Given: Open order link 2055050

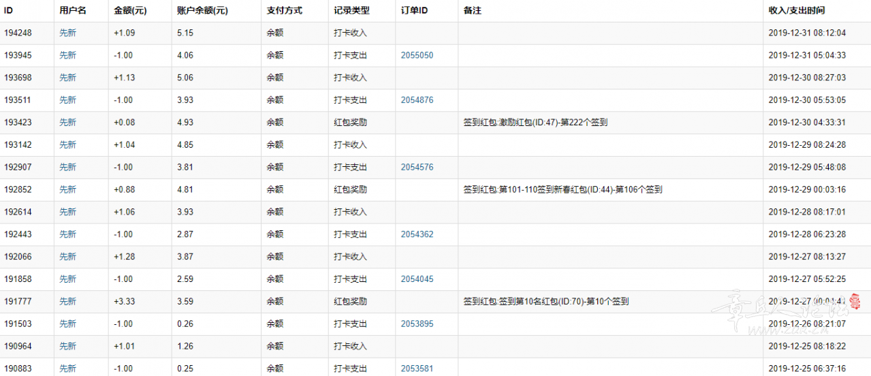Looking at the screenshot, I should tap(417, 55).
